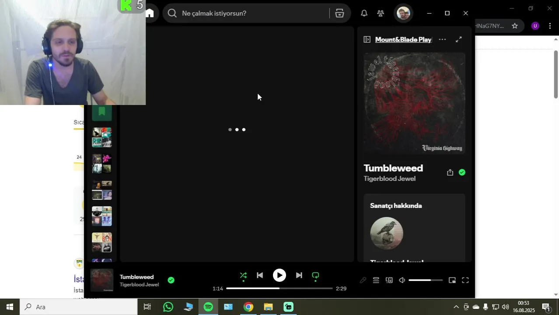Screen dimensions: 559x315
Task: Open WhatsApp from taskbar
Action: tap(168, 307)
